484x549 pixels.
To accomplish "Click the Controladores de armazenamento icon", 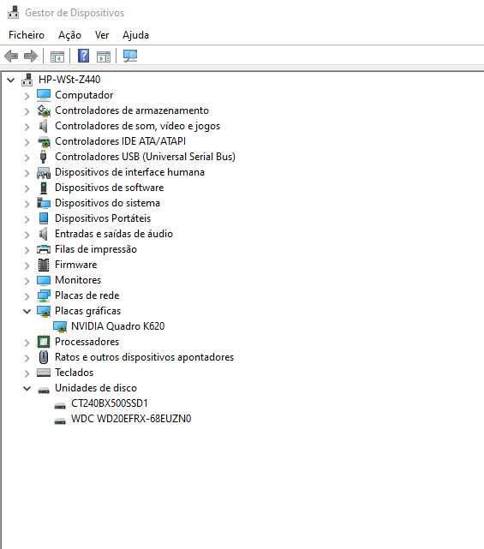I will click(x=44, y=110).
